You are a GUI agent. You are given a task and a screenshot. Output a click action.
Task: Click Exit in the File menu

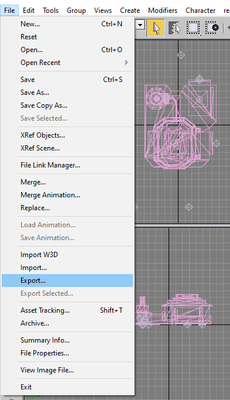tap(67, 387)
